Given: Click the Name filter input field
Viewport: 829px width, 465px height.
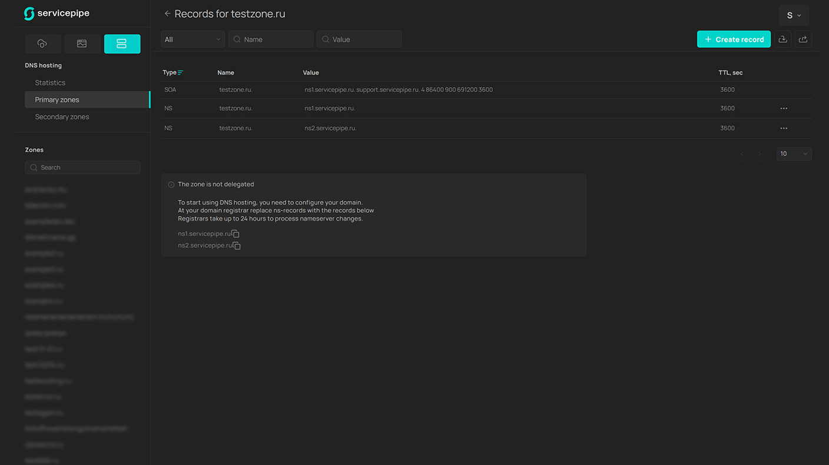Looking at the screenshot, I should [x=276, y=39].
